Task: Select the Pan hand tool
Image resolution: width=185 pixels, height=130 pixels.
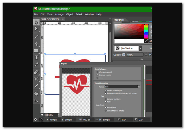Action: coord(36,94)
